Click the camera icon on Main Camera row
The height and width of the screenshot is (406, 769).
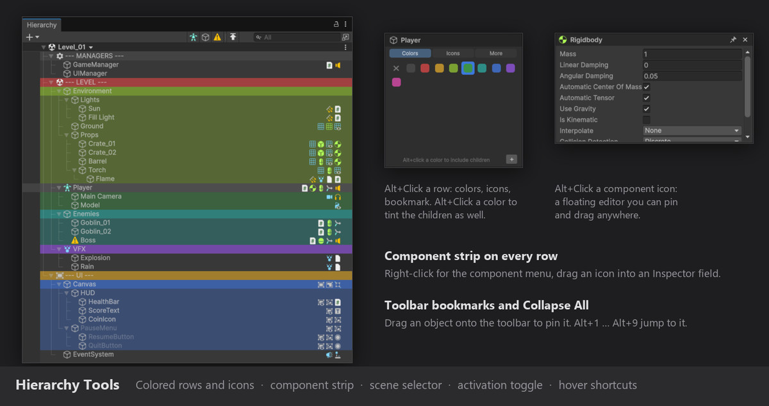(329, 197)
